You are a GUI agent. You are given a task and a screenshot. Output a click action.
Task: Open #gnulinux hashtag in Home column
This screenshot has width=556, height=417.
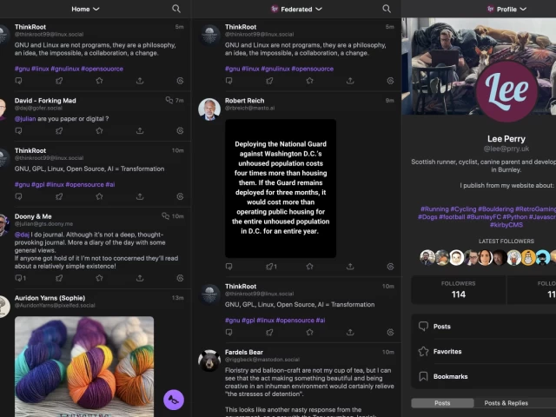coord(65,69)
